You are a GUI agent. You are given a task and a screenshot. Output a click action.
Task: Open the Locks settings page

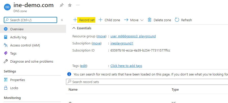[x=14, y=88]
